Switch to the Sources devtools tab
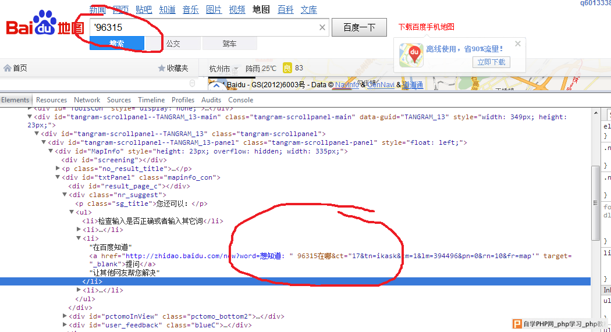This screenshot has height=332, width=611. click(119, 100)
